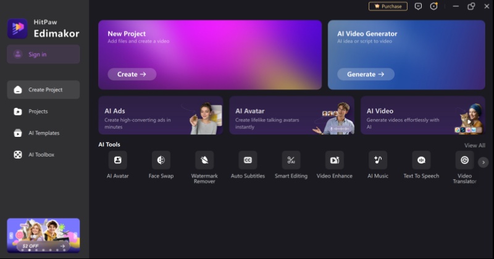Select Create Project in the sidebar

pyautogui.click(x=43, y=89)
